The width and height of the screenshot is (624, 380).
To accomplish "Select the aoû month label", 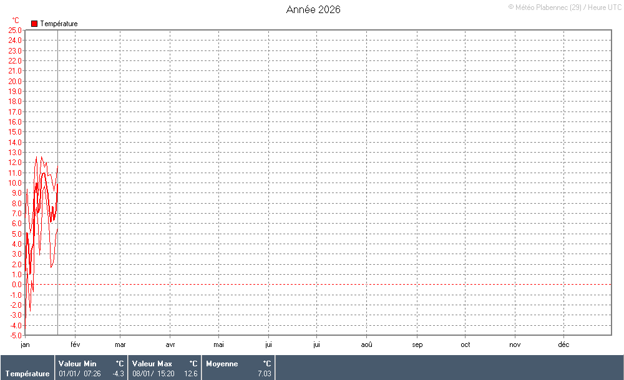I will 367,344.
